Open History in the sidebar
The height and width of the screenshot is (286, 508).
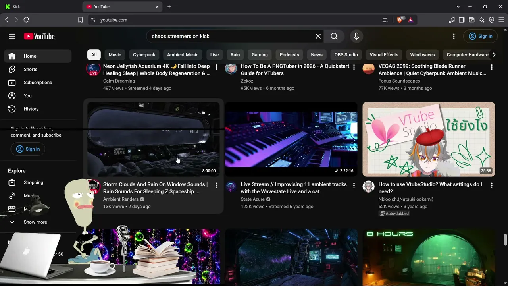pos(38,109)
